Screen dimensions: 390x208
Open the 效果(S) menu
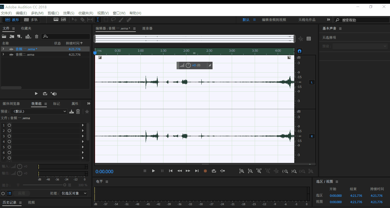tap(69, 13)
